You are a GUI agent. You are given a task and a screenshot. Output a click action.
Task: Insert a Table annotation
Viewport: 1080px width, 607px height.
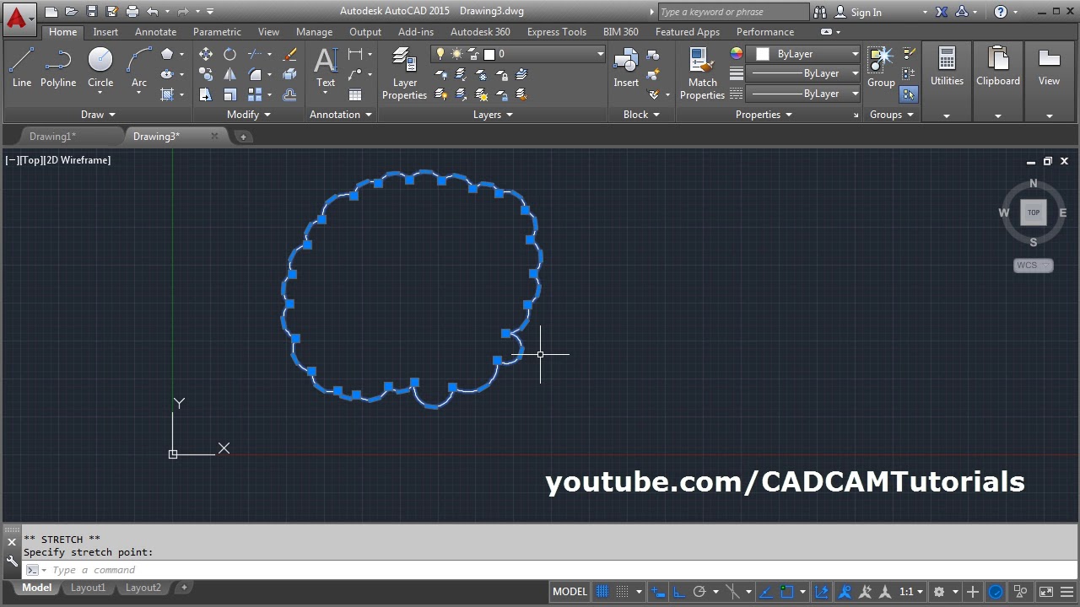[355, 94]
